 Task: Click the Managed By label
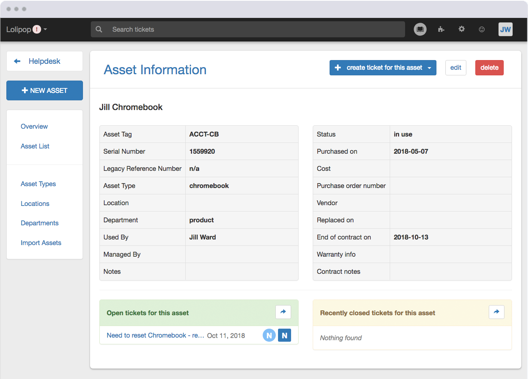[122, 254]
